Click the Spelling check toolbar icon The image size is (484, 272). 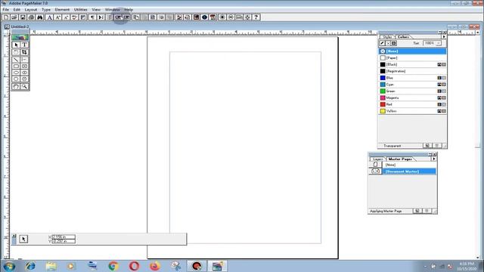(x=74, y=17)
